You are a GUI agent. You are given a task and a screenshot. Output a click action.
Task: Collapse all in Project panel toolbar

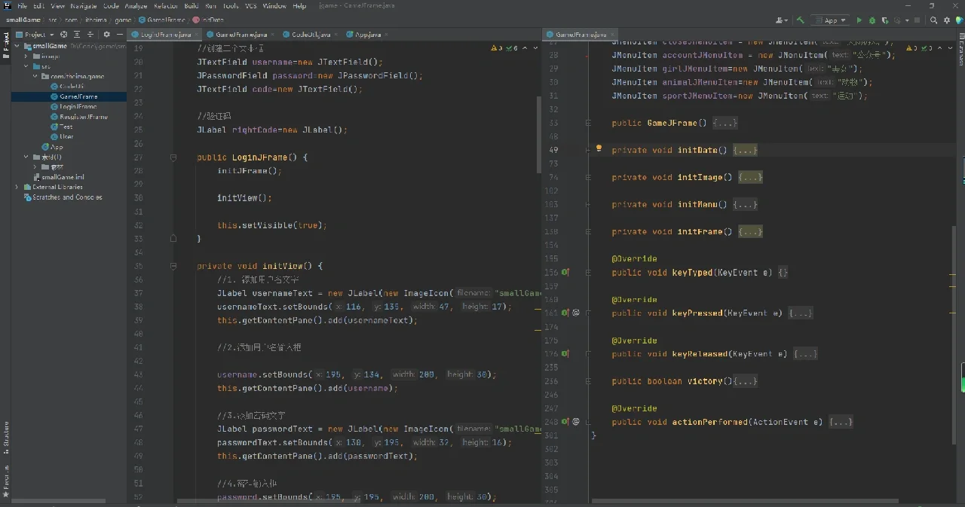click(90, 35)
